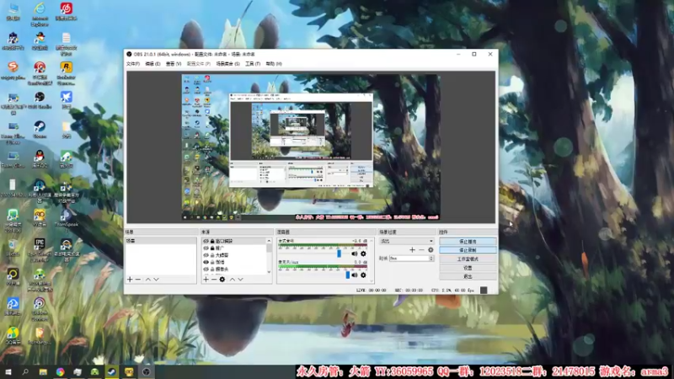Move the selected source up

point(233,280)
